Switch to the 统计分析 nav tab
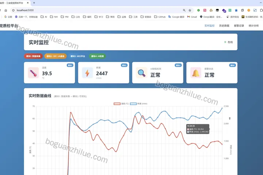Viewport: 263px width, 175px height. 254,26
